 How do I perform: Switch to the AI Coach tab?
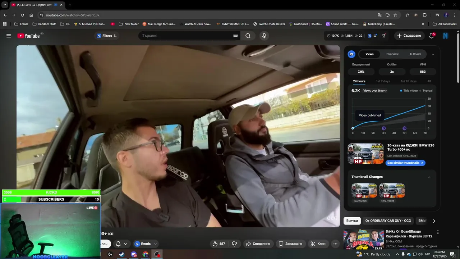[415, 54]
